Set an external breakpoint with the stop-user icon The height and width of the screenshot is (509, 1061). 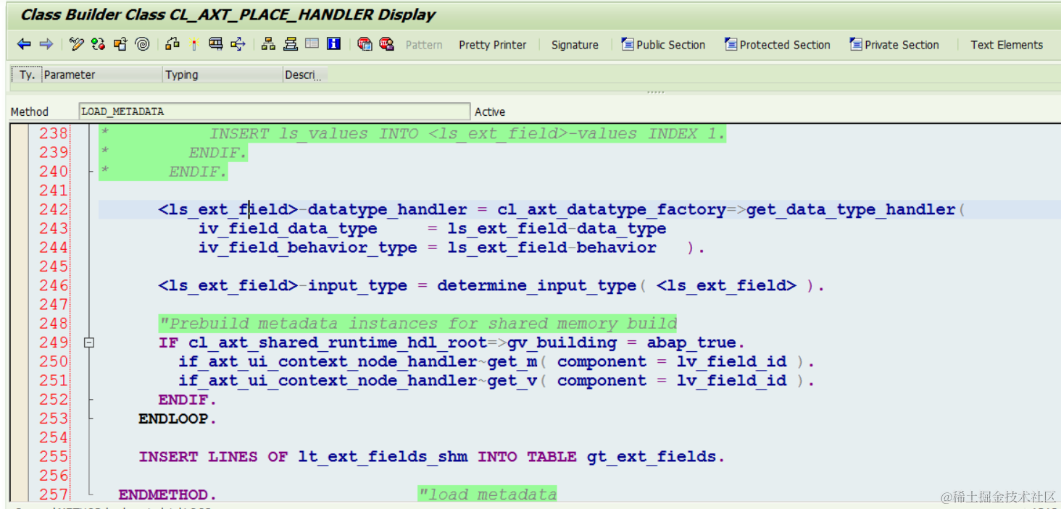click(x=387, y=45)
